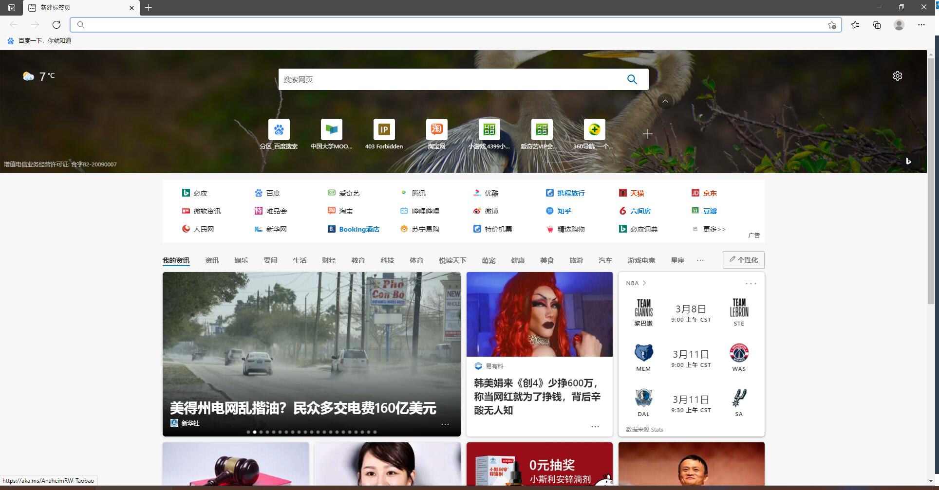Open the 百度一下，你就知道 bookmark
The image size is (939, 490).
coord(39,41)
